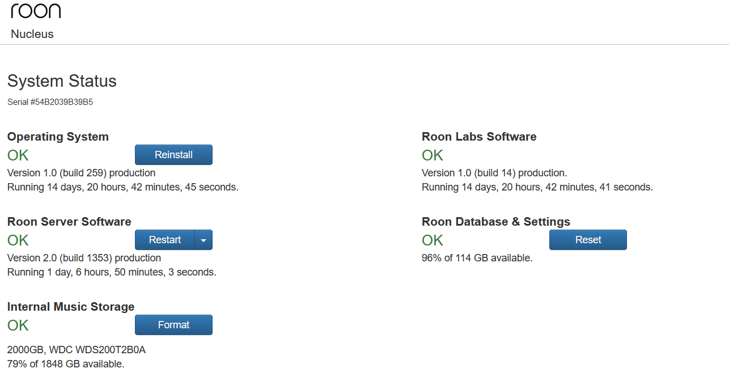Click the System Status heading
Image resolution: width=729 pixels, height=381 pixels.
pyautogui.click(x=61, y=81)
